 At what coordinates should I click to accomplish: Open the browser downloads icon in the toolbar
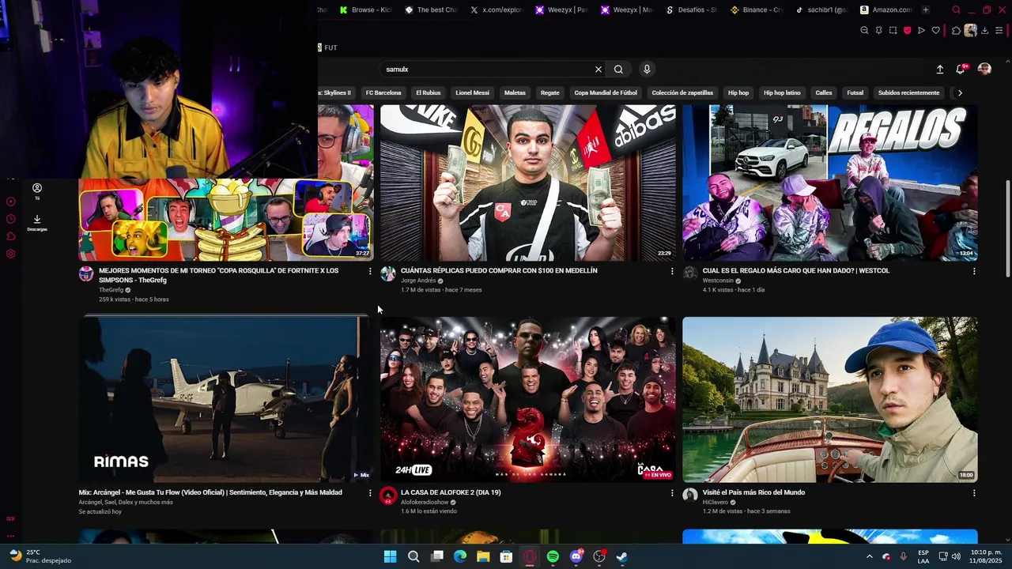[985, 31]
